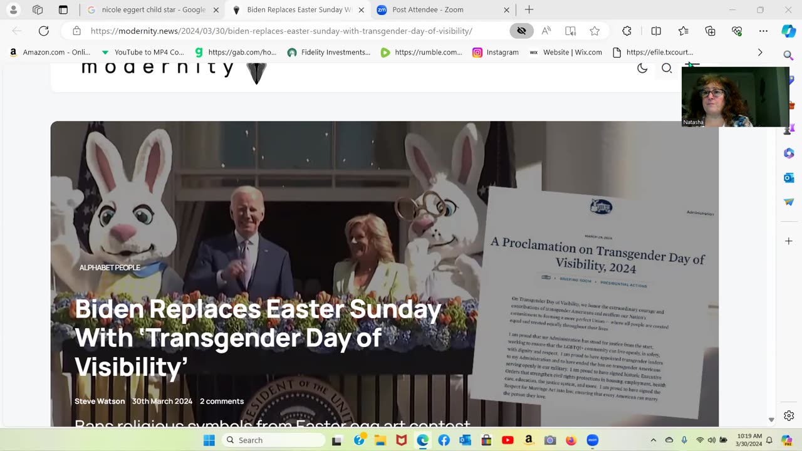Click the 30th March 2024 date text
The image size is (802, 451).
click(x=162, y=401)
